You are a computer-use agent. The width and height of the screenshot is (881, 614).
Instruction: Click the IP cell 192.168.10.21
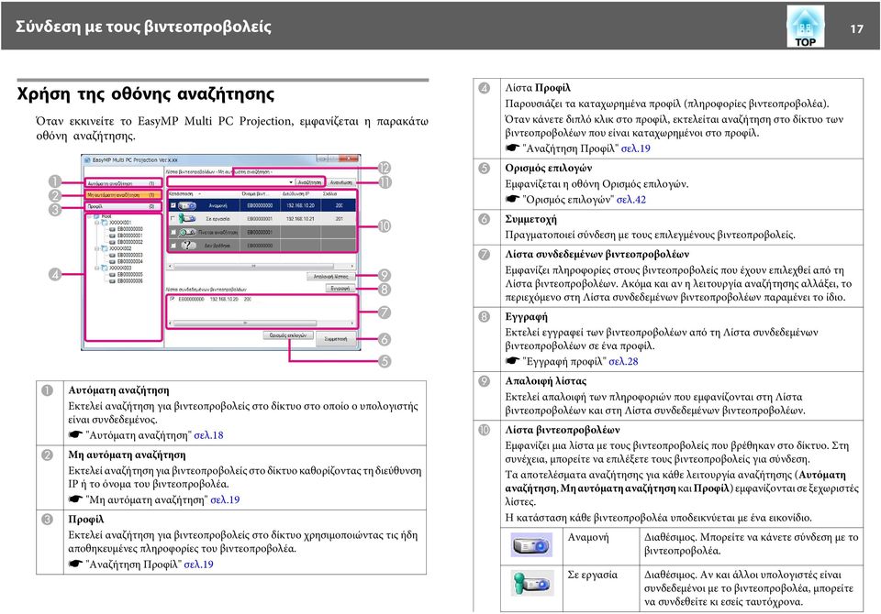tap(300, 218)
